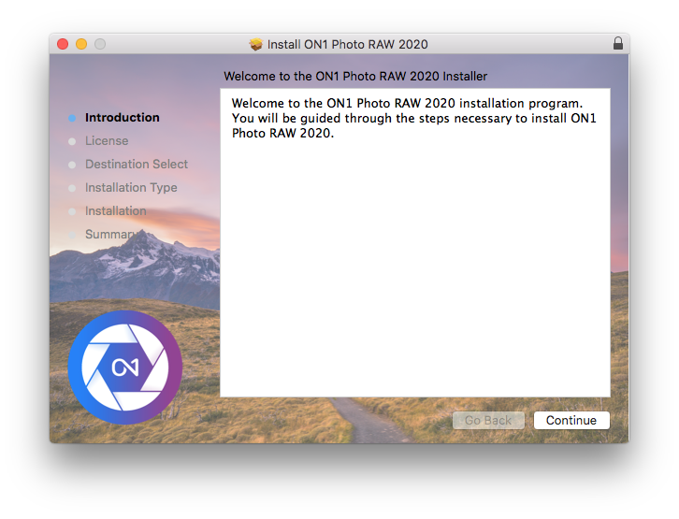Click the bullet beside the Installation step
The image size is (679, 519).
(72, 211)
